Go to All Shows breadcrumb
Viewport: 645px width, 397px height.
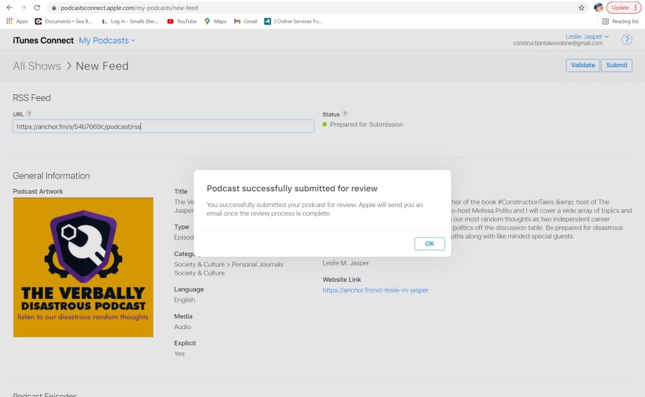click(x=37, y=66)
